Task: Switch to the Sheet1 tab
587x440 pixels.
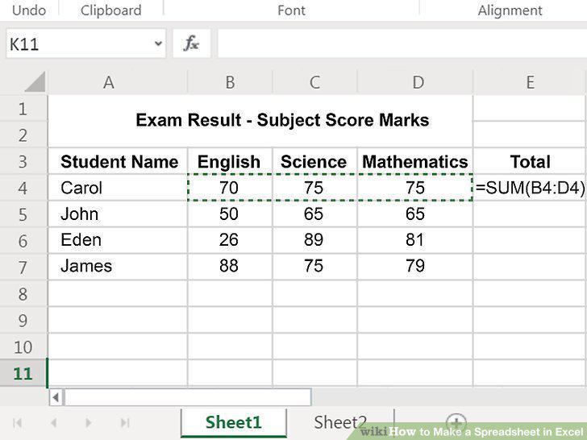Action: [x=233, y=422]
